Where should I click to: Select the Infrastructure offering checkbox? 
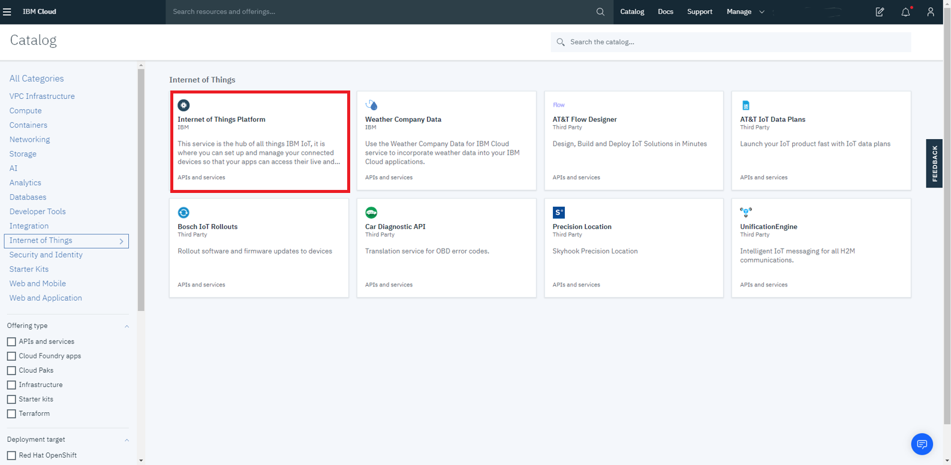[11, 385]
